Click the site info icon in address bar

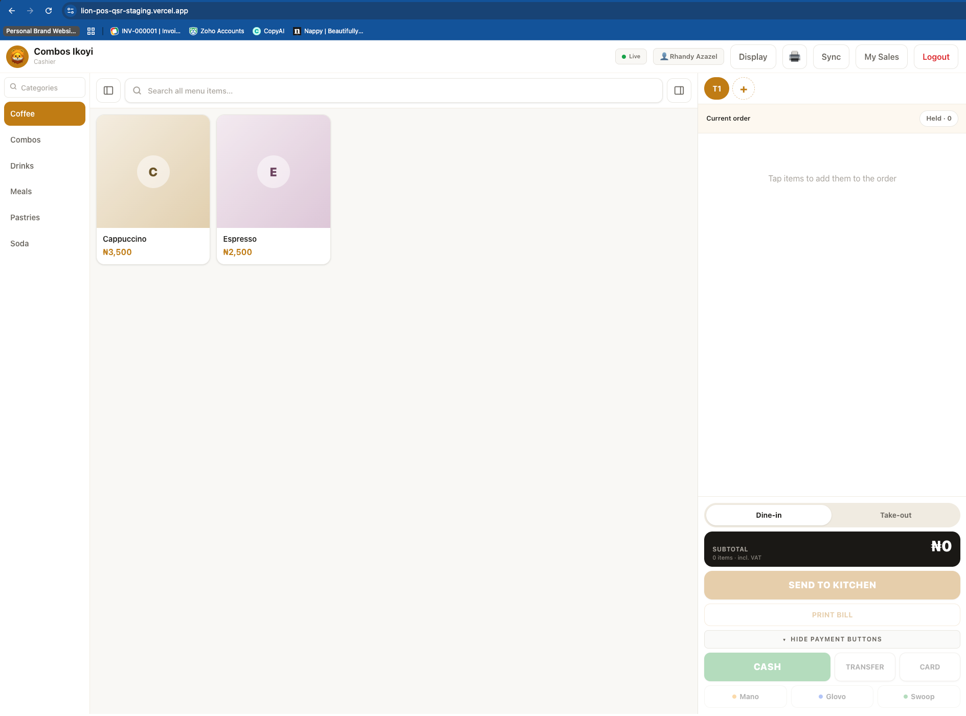tap(71, 11)
